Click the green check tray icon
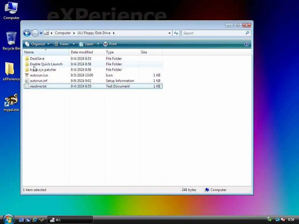 (270, 219)
